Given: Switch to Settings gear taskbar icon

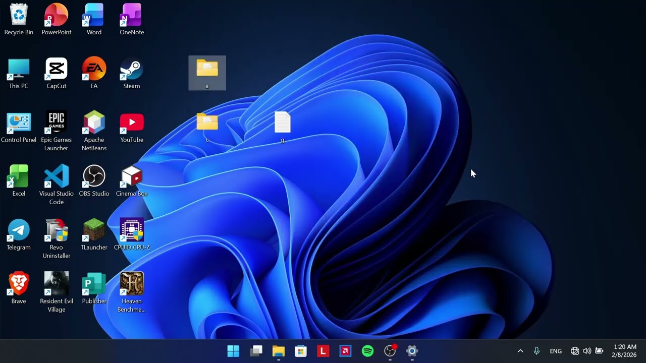Looking at the screenshot, I should click(412, 351).
